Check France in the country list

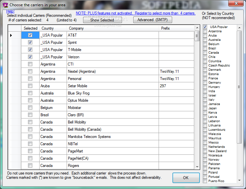(x=205, y=78)
